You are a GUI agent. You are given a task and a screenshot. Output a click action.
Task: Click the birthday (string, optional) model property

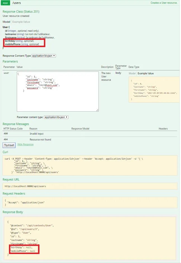coord(19,41)
